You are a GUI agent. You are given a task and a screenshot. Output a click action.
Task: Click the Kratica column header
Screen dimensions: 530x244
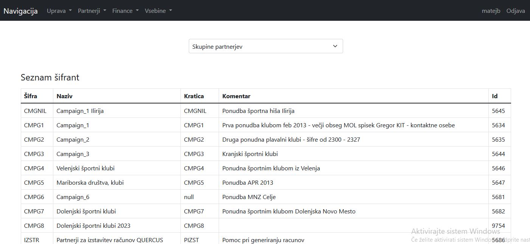tap(194, 96)
